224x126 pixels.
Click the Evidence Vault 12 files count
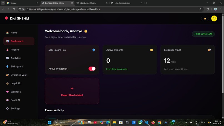point(170,61)
